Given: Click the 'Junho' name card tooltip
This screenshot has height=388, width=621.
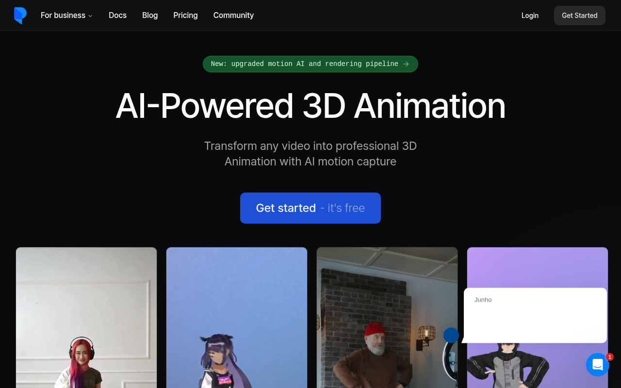Looking at the screenshot, I should [x=535, y=315].
